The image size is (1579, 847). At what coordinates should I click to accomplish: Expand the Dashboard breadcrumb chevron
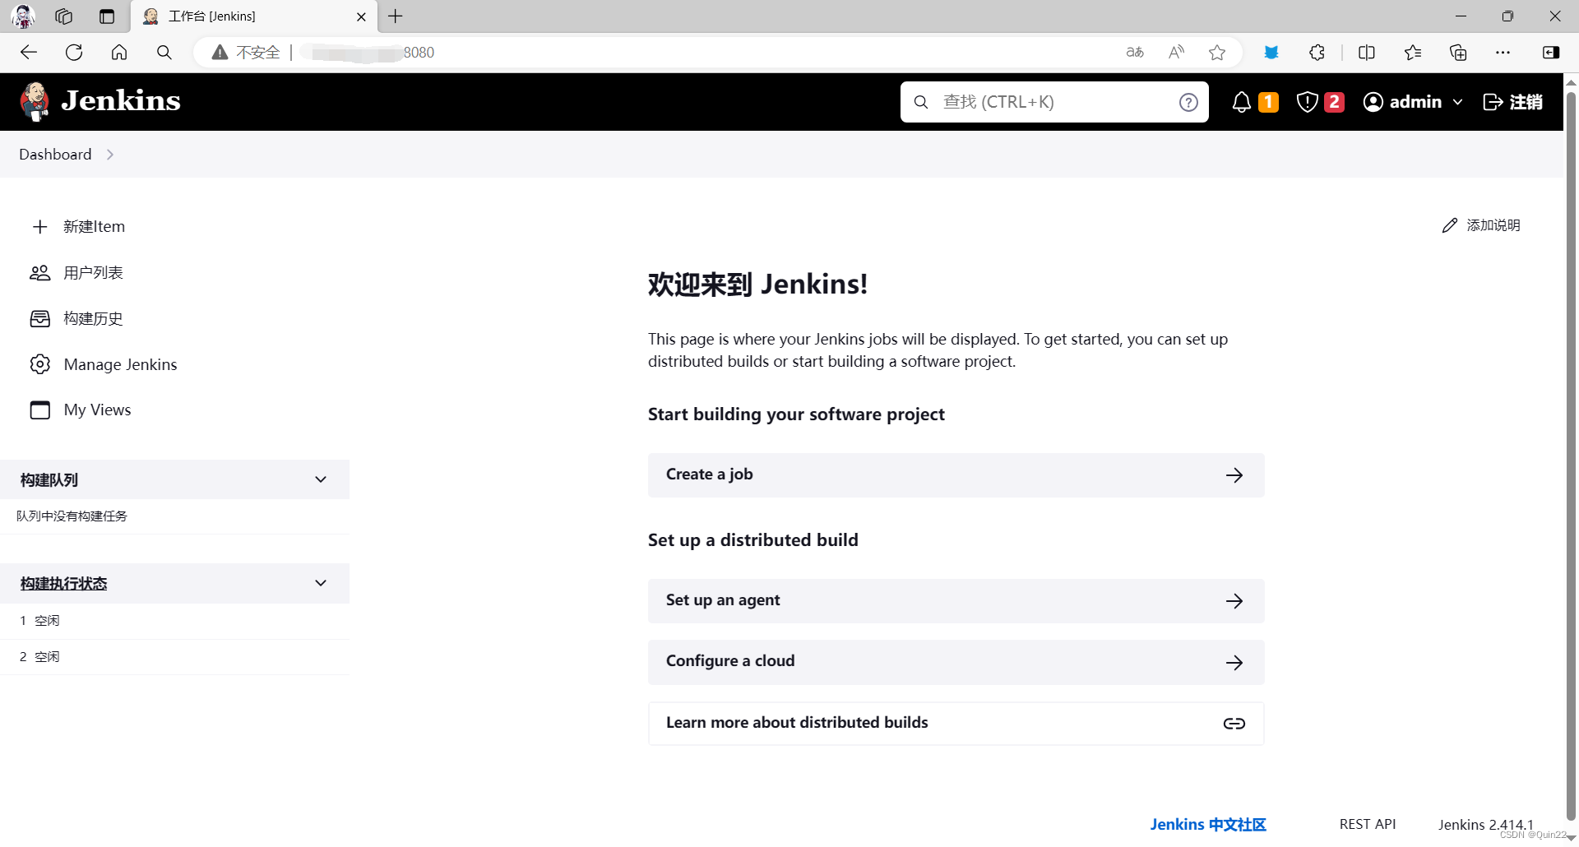pos(110,155)
